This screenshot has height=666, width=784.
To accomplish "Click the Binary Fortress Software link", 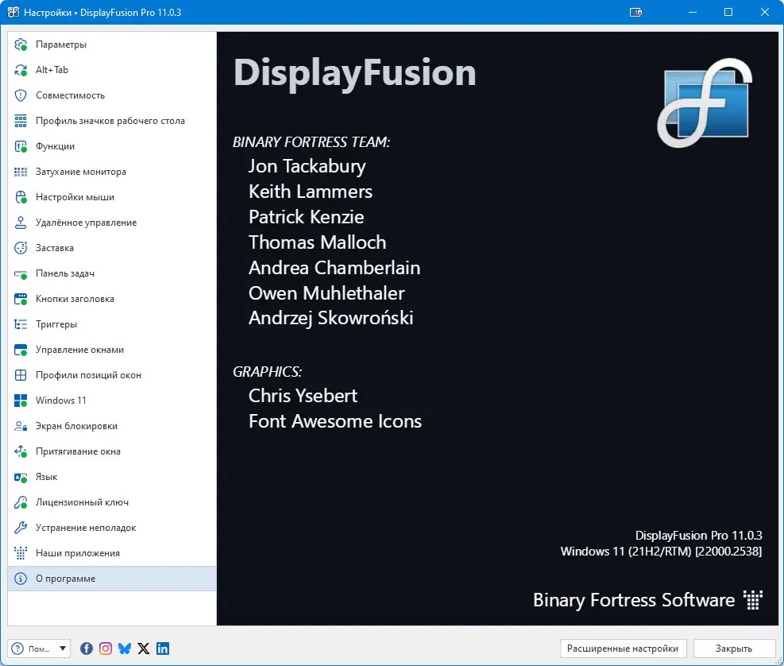I will (x=634, y=600).
